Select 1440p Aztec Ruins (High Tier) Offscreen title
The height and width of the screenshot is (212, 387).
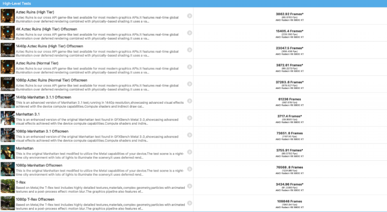tap(49, 46)
